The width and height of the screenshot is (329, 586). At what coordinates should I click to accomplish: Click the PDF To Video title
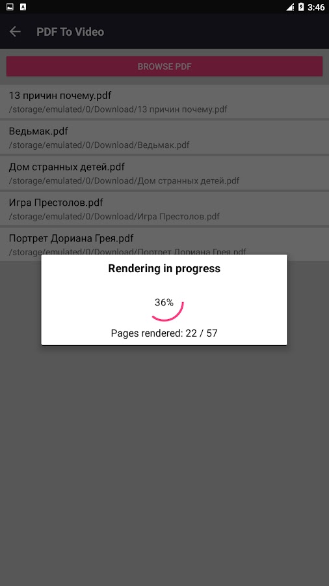(x=70, y=32)
